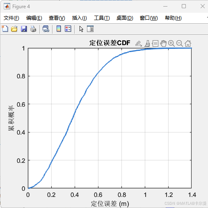This screenshot has width=208, height=208.
Task: Click the x-axis tick label 1.4
Action: [x=192, y=195]
